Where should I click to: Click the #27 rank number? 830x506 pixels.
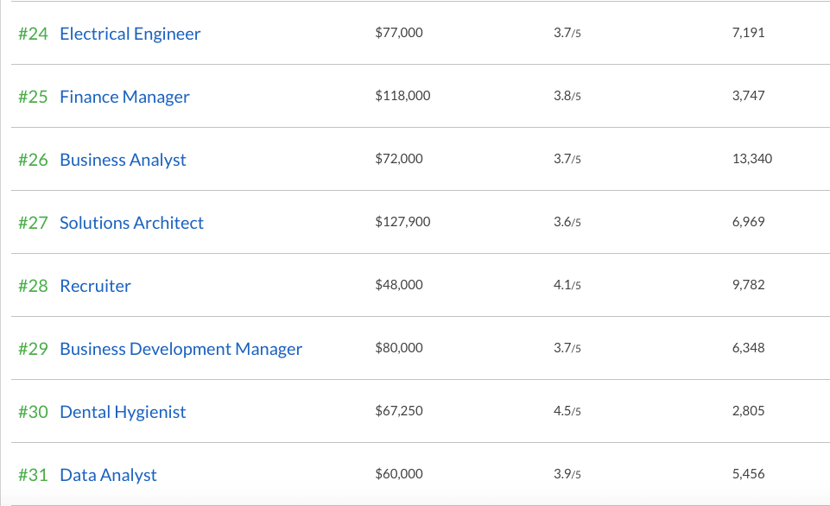click(33, 223)
